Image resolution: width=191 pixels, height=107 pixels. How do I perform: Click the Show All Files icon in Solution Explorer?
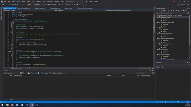coord(178,11)
